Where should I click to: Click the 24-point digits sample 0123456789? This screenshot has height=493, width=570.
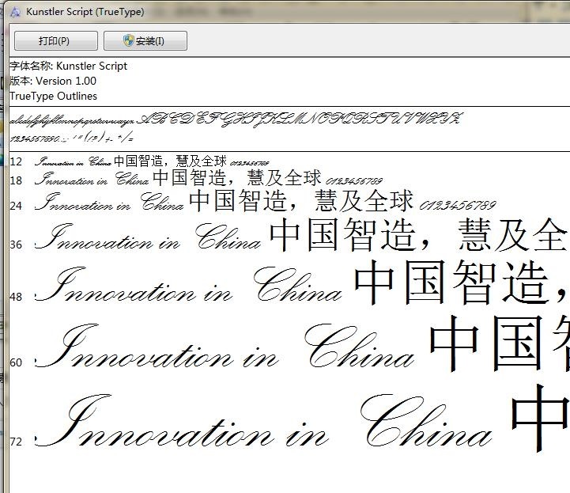coord(458,206)
